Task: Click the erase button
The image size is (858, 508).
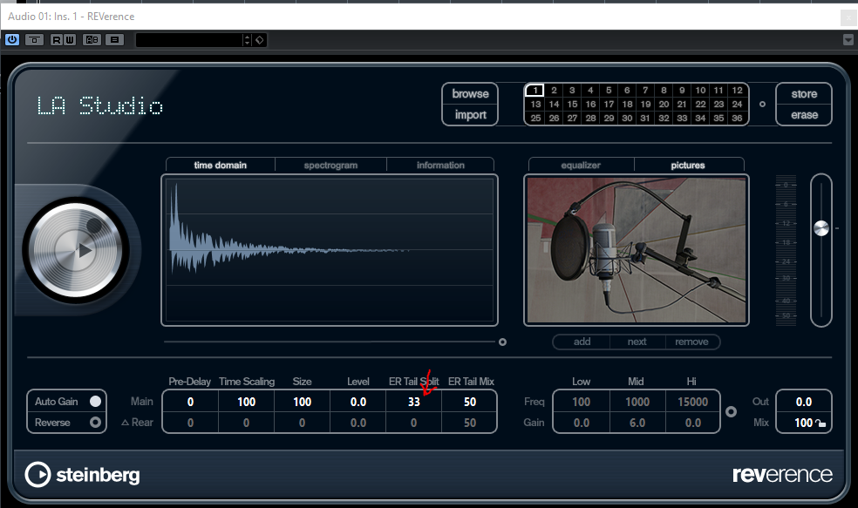Action: pos(804,115)
